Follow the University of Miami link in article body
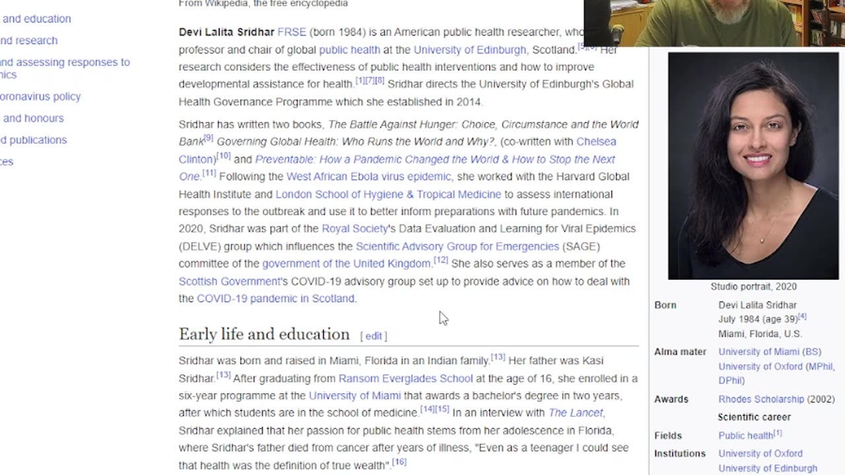 [x=355, y=395]
